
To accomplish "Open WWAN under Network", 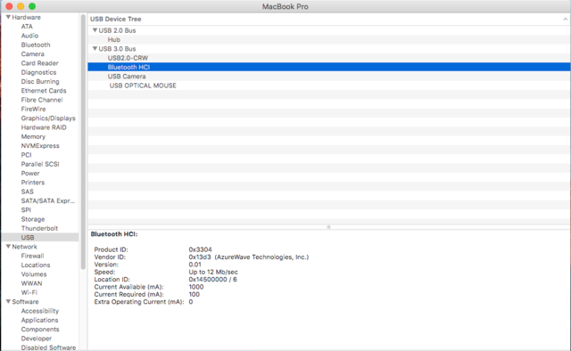I will click(32, 283).
